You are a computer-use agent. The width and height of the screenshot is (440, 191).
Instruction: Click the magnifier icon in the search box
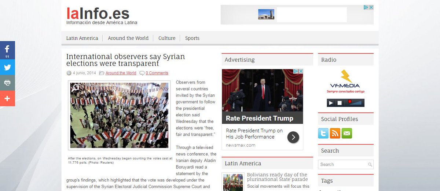coord(370,165)
